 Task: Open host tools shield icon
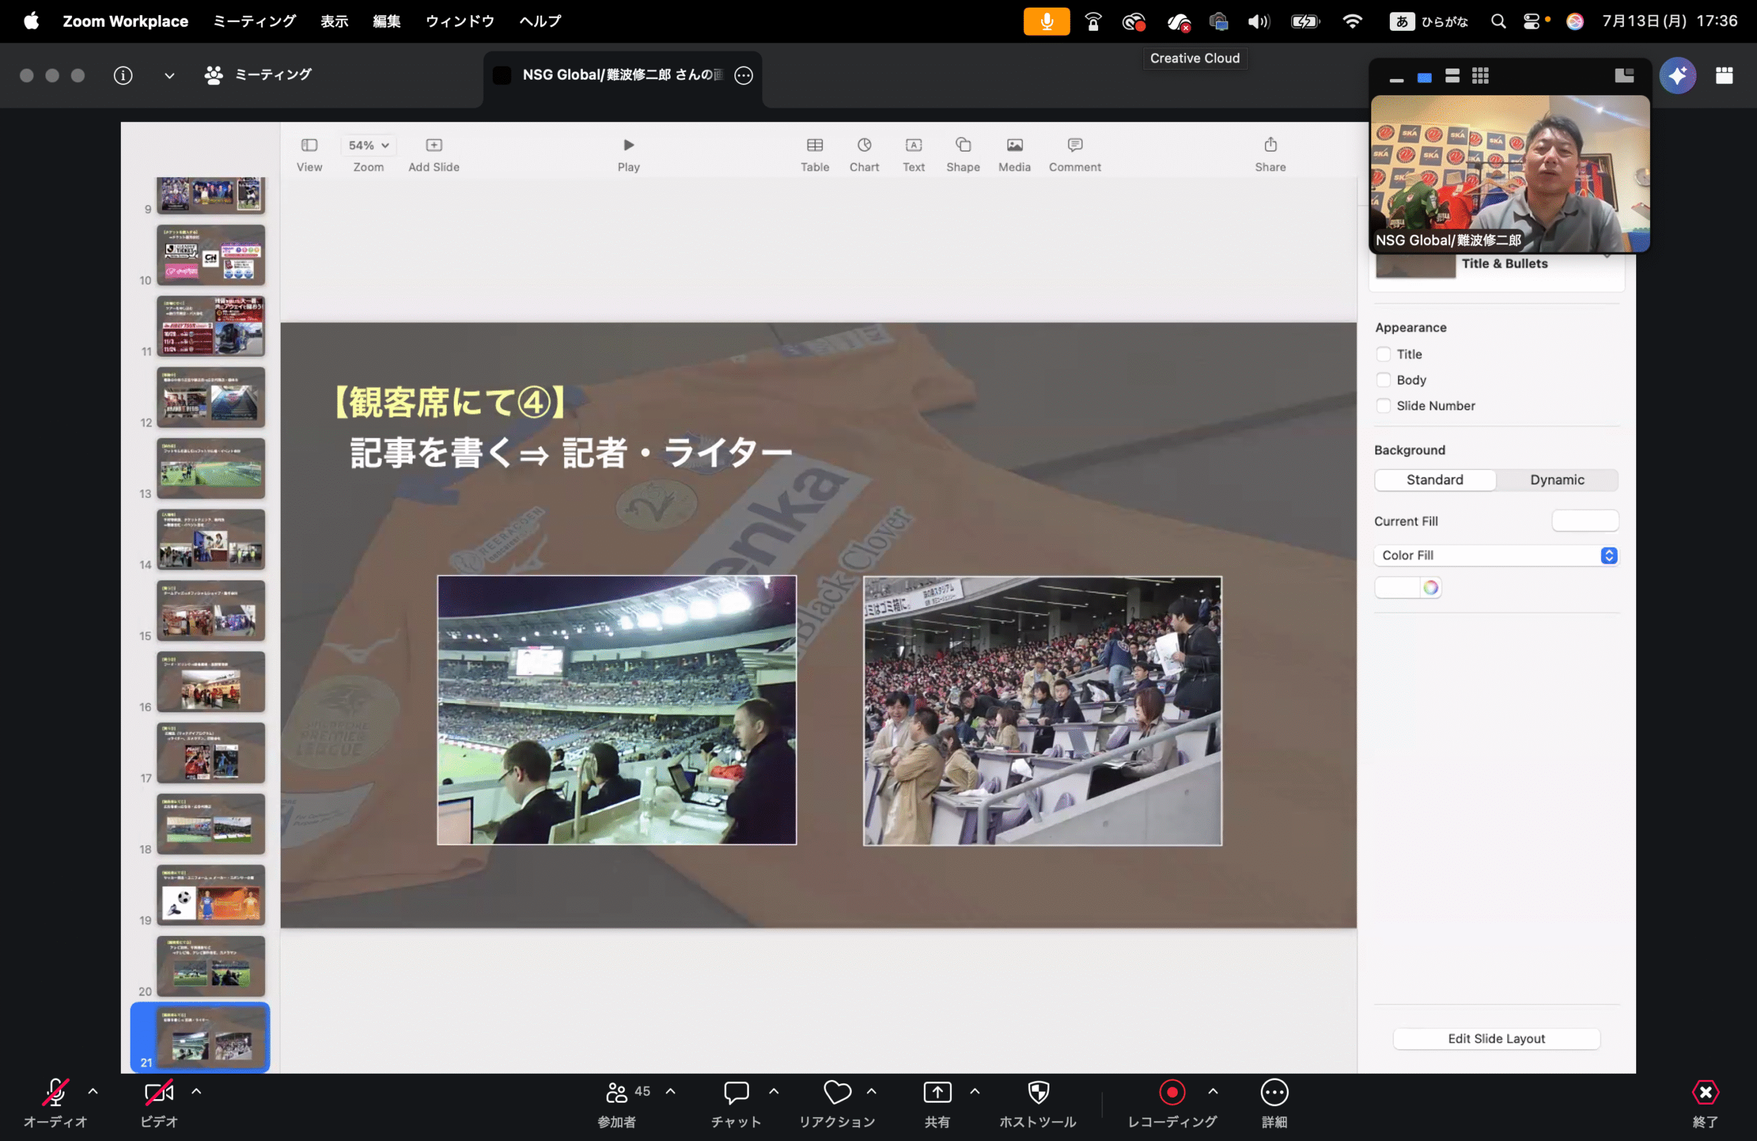click(1038, 1092)
